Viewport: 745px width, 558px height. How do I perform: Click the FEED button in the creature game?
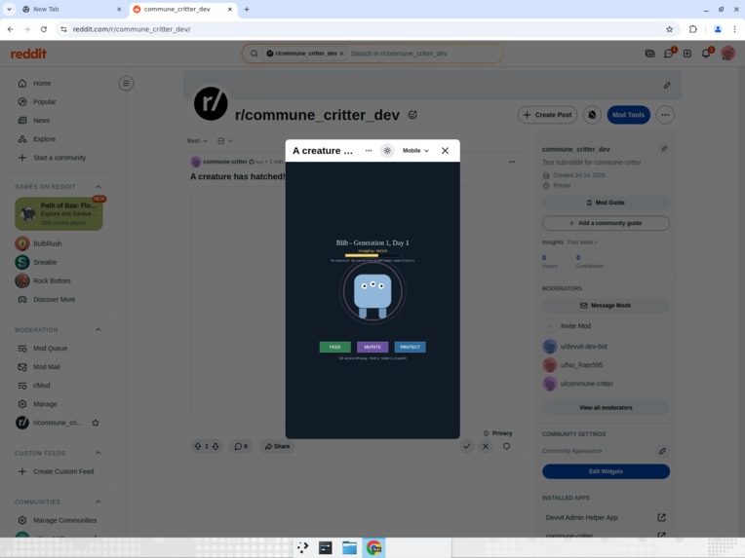click(335, 347)
